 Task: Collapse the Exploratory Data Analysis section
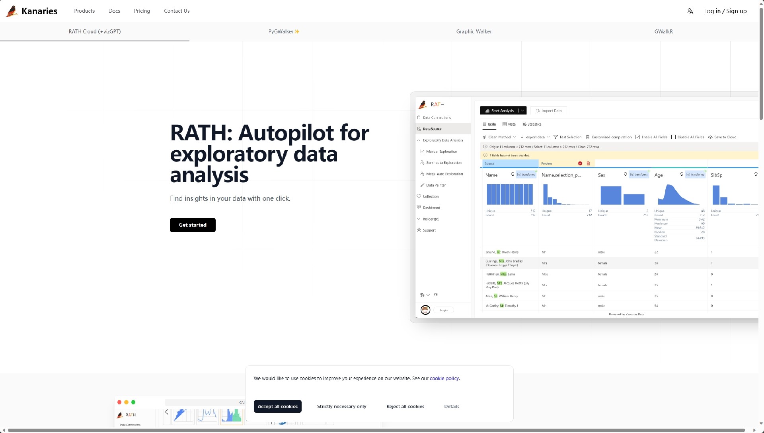click(x=419, y=140)
